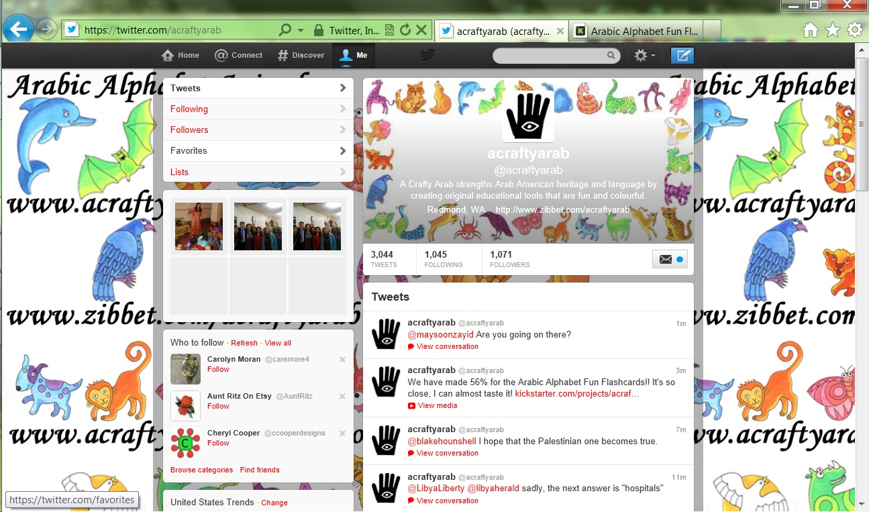
Task: Follow Cheryl Cooper
Action: click(218, 443)
